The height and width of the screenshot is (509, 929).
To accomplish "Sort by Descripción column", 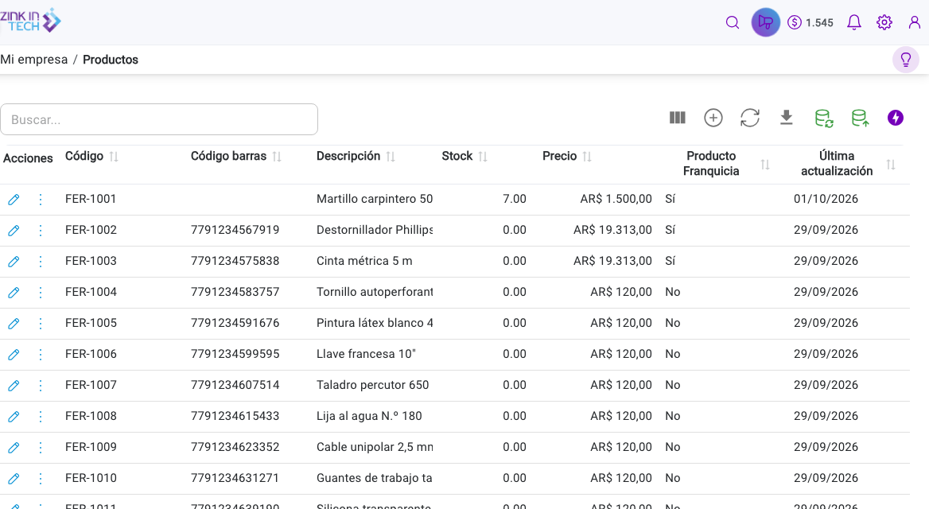I will tap(391, 157).
